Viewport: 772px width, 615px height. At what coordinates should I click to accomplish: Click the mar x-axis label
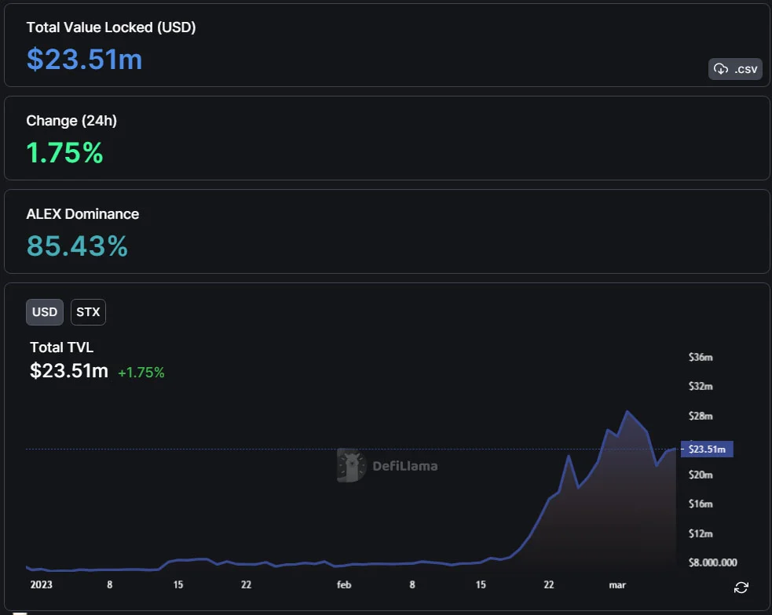(617, 585)
